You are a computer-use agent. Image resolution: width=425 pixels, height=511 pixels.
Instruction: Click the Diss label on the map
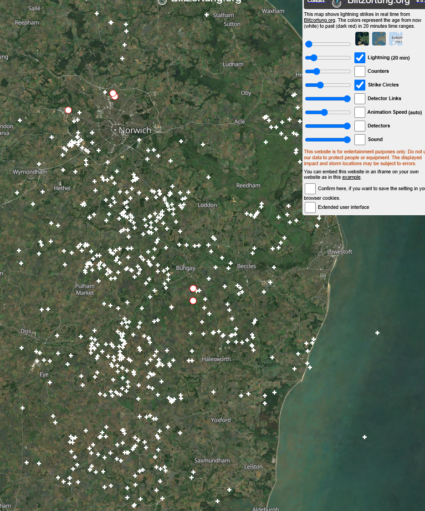point(26,331)
